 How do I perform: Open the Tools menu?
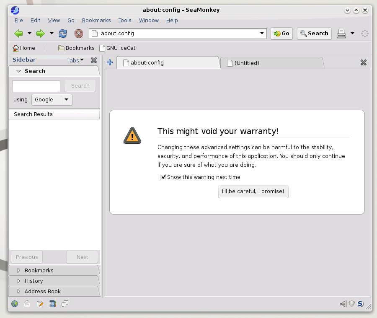point(125,21)
